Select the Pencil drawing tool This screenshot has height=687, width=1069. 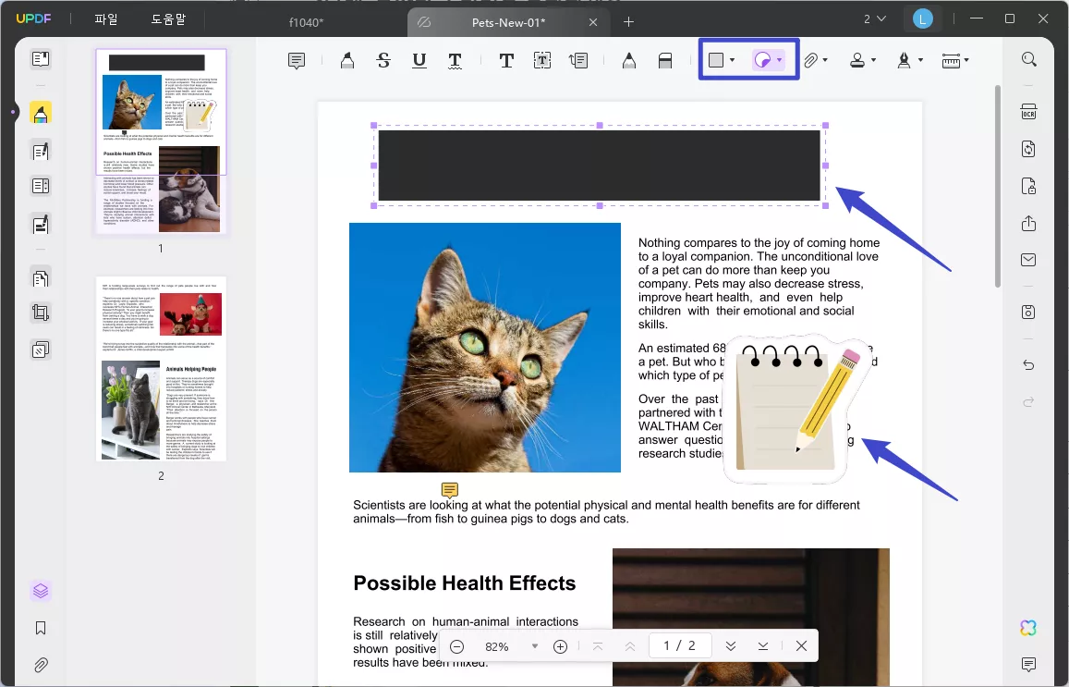[628, 61]
